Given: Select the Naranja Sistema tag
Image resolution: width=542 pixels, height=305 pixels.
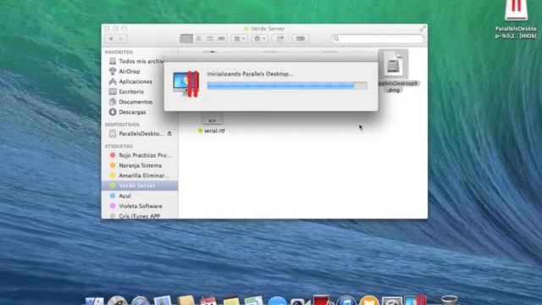Looking at the screenshot, I should click(135, 165).
